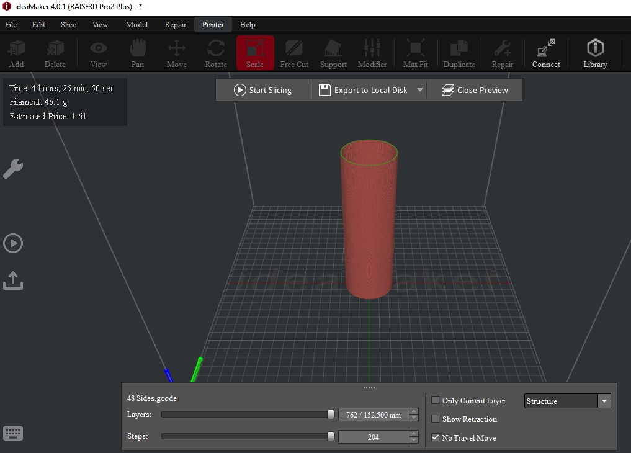Viewport: 631px width, 453px height.
Task: Open the Slice menu
Action: coord(68,25)
